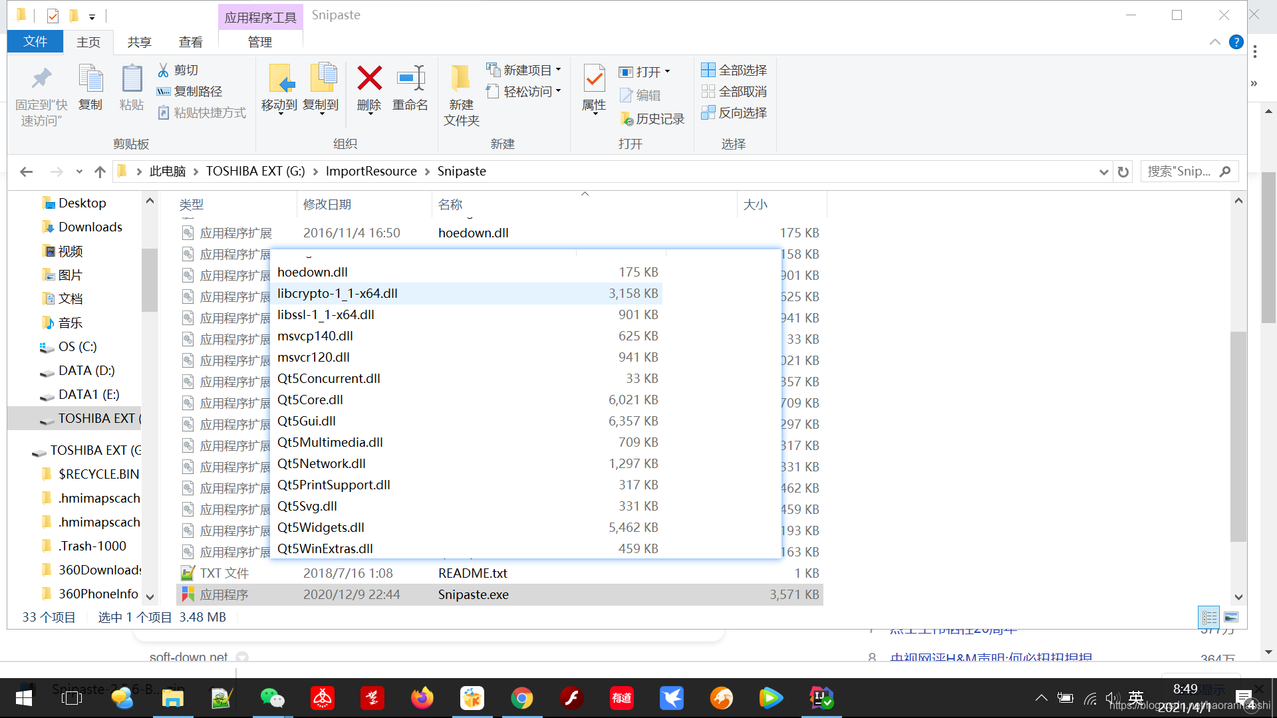Open the File (文件) tab

point(35,41)
